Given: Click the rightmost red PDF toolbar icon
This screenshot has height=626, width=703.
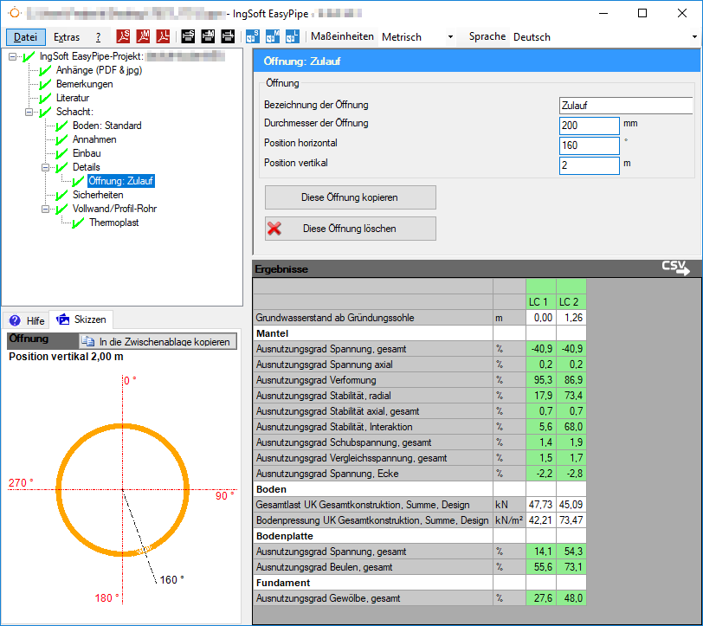Looking at the screenshot, I should click(x=162, y=36).
